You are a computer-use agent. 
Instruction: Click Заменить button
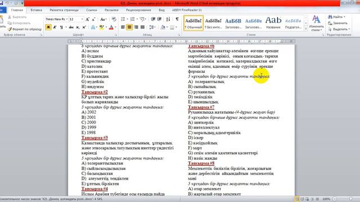point(337,23)
